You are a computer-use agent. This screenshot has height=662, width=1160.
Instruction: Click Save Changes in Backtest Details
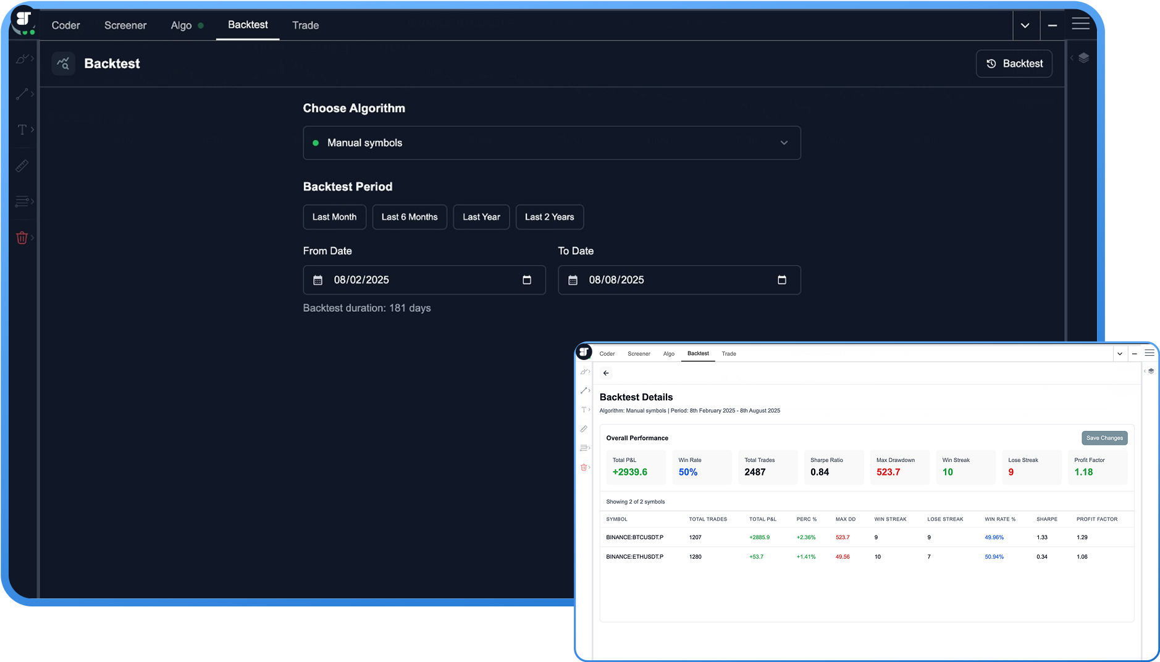coord(1104,438)
